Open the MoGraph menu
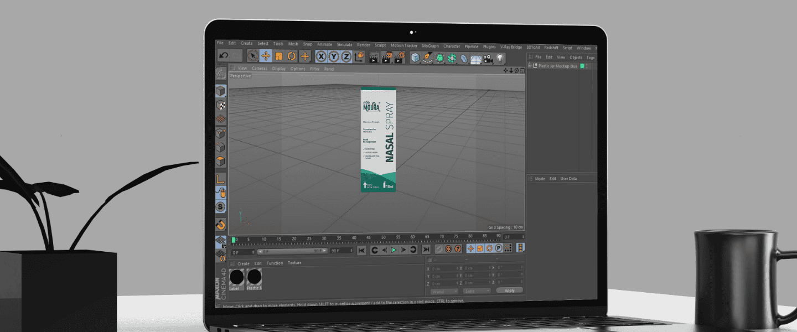This screenshot has width=797, height=332. point(430,46)
